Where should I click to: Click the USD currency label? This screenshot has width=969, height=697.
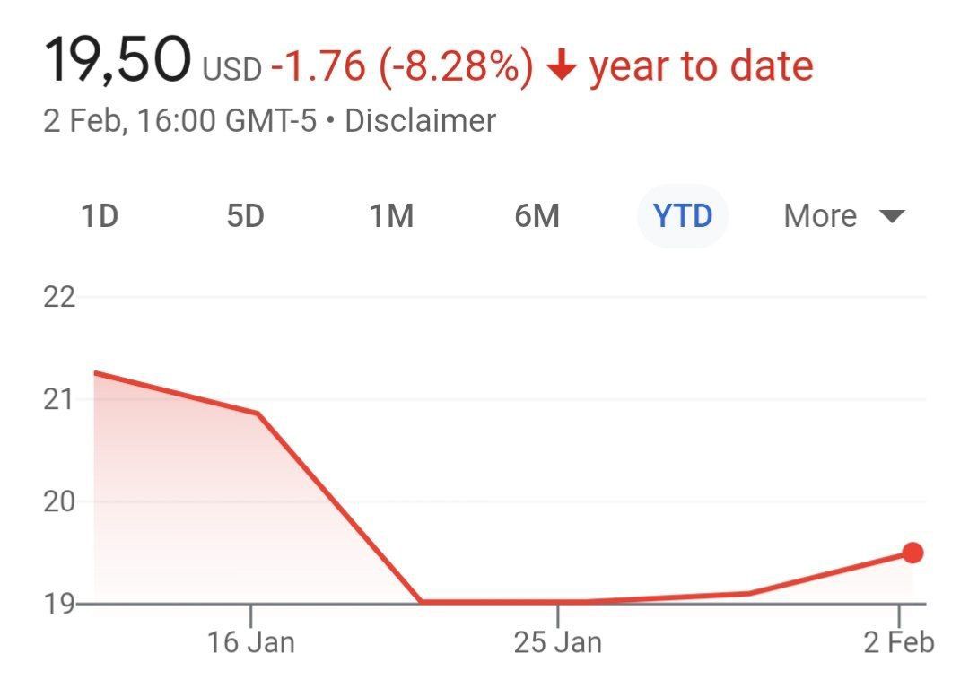coord(231,69)
